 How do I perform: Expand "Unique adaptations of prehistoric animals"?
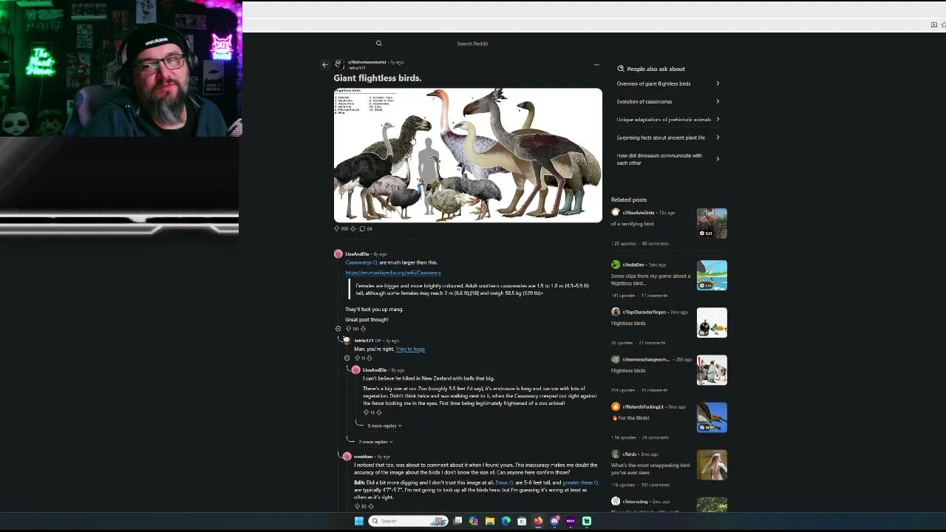coord(668,120)
